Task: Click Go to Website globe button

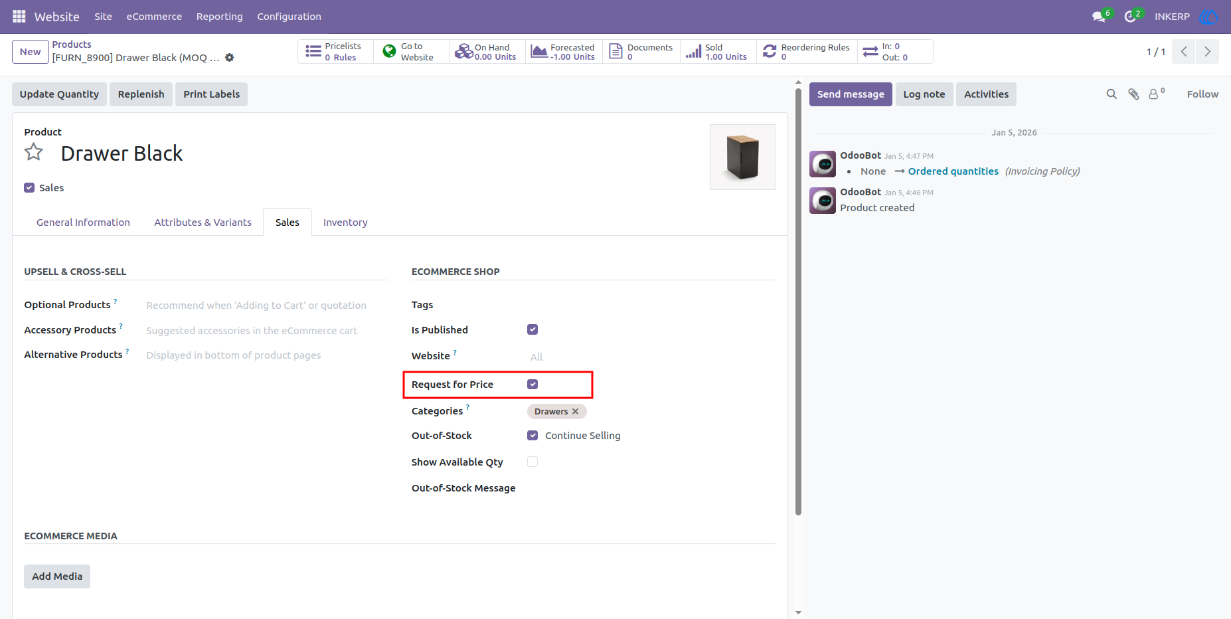Action: pyautogui.click(x=412, y=52)
